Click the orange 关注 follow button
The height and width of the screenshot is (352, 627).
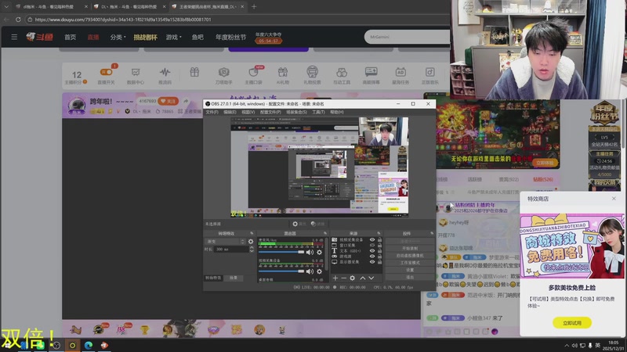point(168,101)
